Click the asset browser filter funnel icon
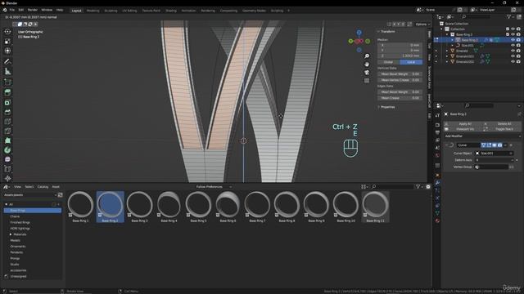Screen dimensions: 524x294 (418, 187)
